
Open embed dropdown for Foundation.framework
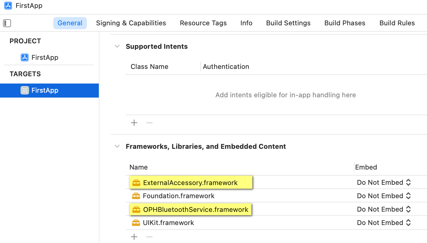pyautogui.click(x=384, y=196)
